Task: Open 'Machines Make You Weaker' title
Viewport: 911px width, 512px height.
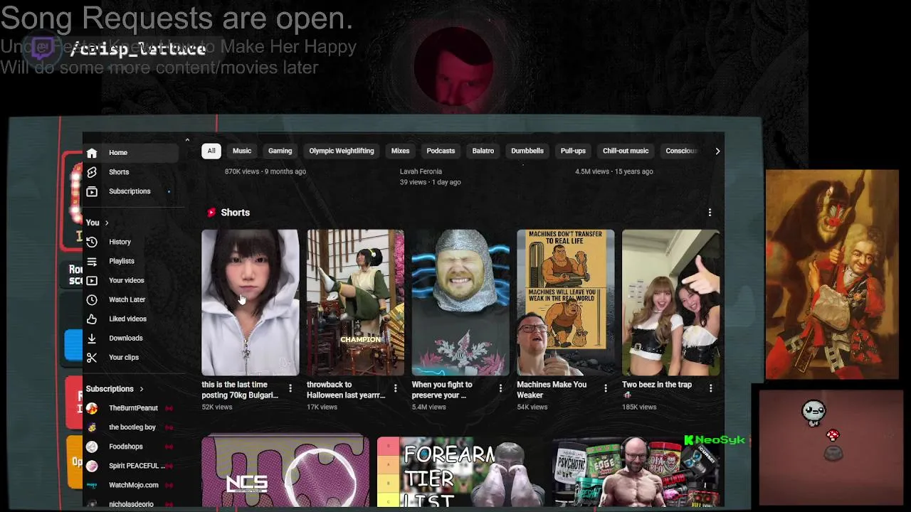Action: pyautogui.click(x=552, y=390)
